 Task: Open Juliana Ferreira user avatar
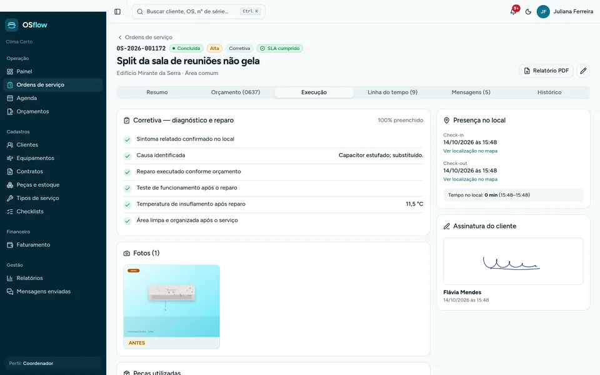(543, 11)
